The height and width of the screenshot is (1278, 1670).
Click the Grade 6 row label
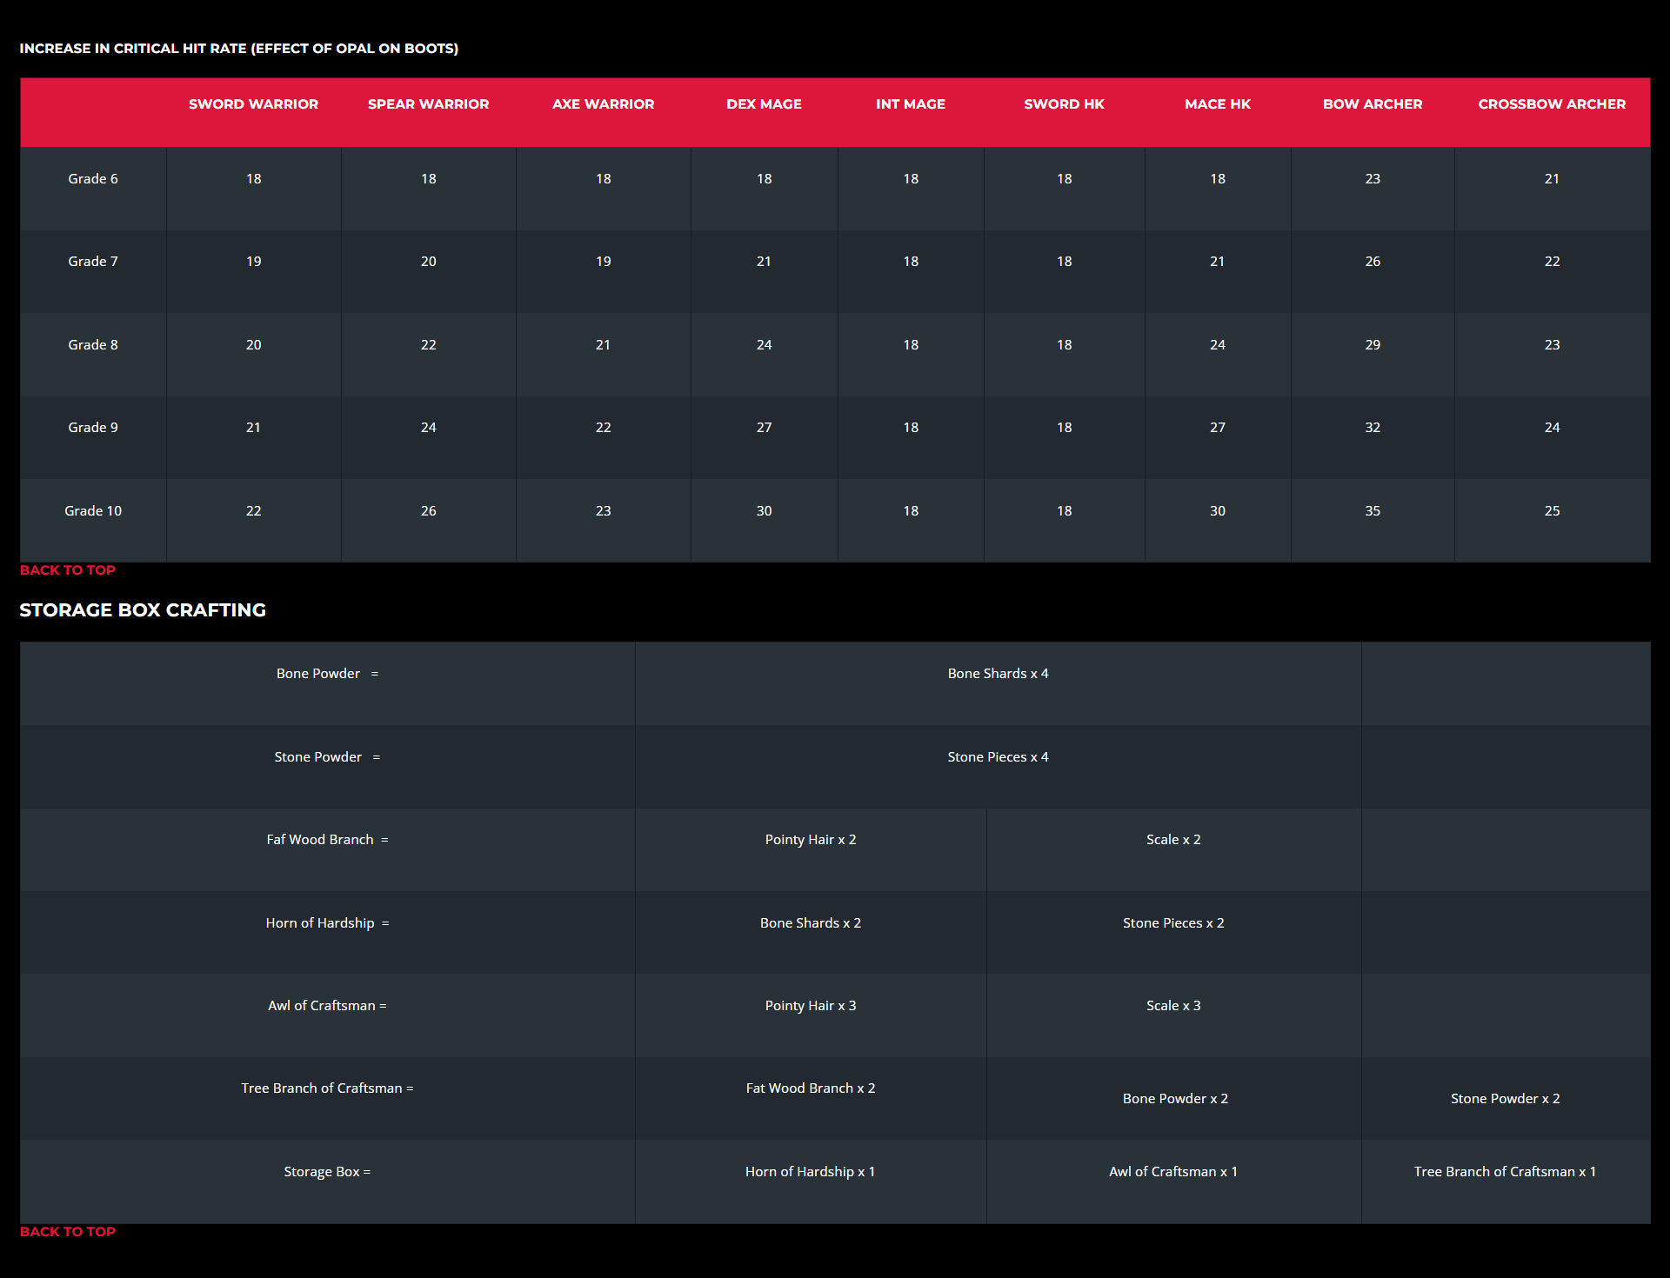click(93, 179)
